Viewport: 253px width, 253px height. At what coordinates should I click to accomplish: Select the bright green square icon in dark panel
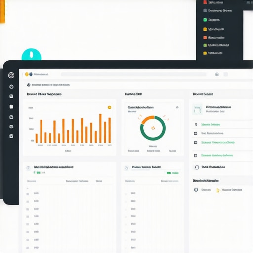coord(205,20)
